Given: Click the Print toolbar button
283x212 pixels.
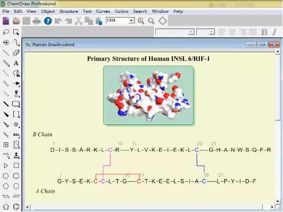Looking at the screenshot, I should (37, 21).
